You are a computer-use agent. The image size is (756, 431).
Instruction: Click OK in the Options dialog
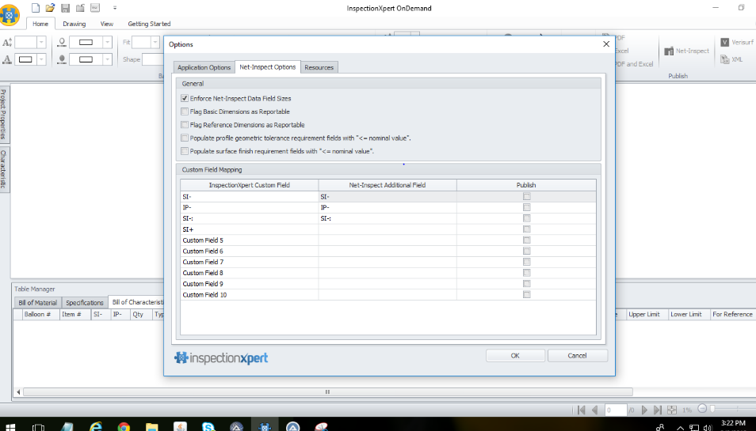[515, 356]
